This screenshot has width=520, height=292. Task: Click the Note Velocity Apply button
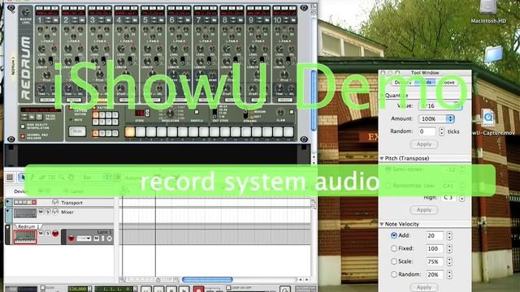pos(424,287)
